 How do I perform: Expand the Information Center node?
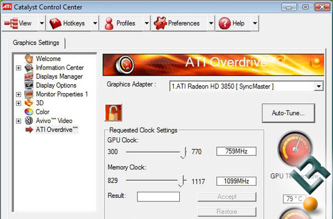(19, 68)
